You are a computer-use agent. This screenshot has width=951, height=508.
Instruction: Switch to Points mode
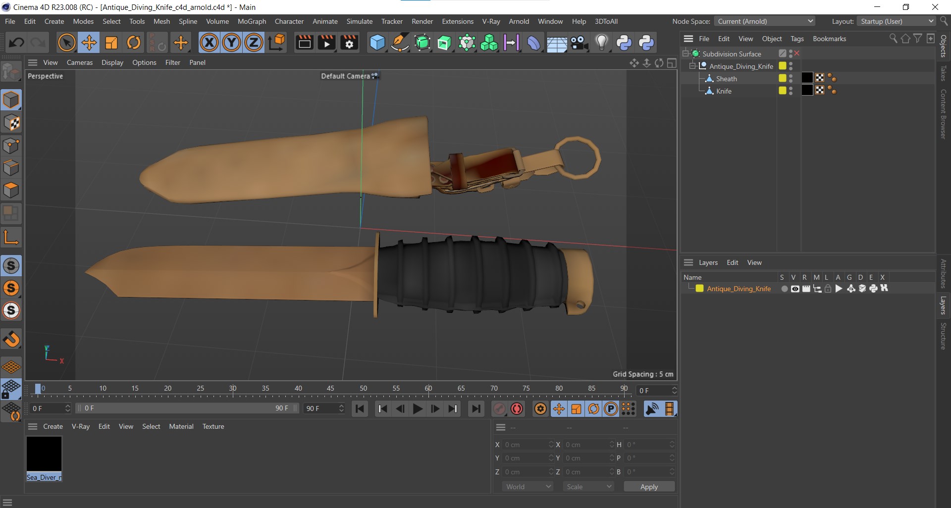(x=11, y=146)
